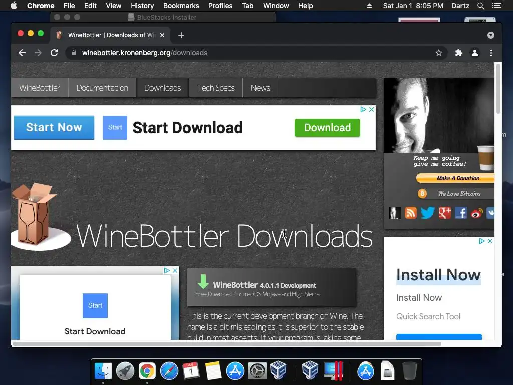Open Safari from the Dock
This screenshot has width=513, height=385.
(169, 371)
